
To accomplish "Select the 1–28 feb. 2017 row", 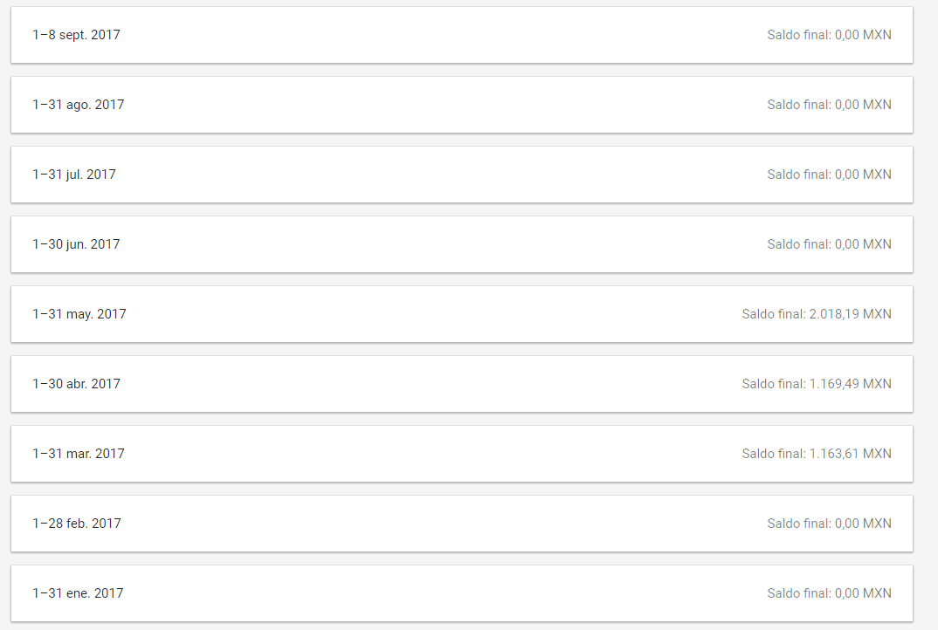I will [x=462, y=524].
